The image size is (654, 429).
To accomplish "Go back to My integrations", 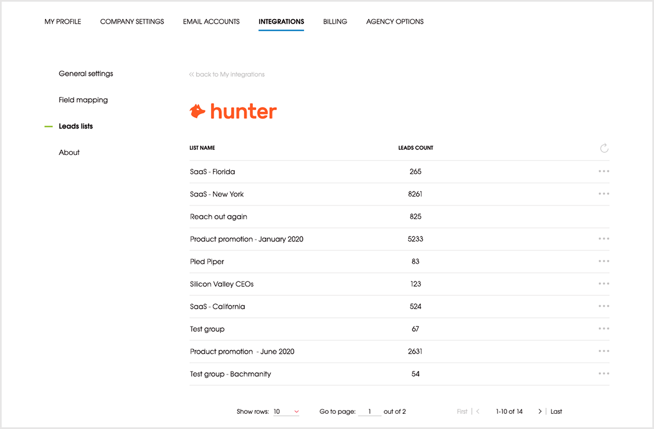I will click(227, 74).
